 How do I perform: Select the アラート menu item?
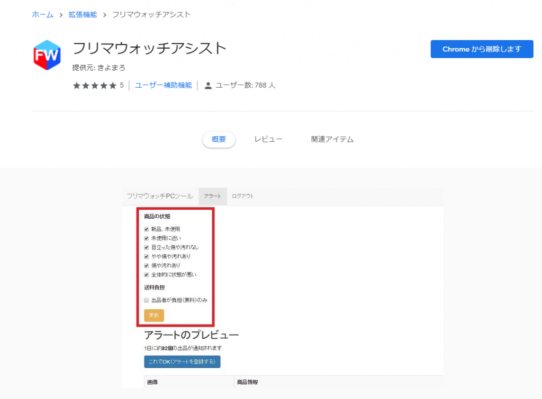(213, 196)
